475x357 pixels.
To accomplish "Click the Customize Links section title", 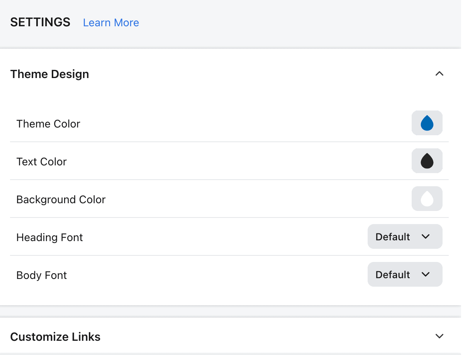I will tap(55, 337).
